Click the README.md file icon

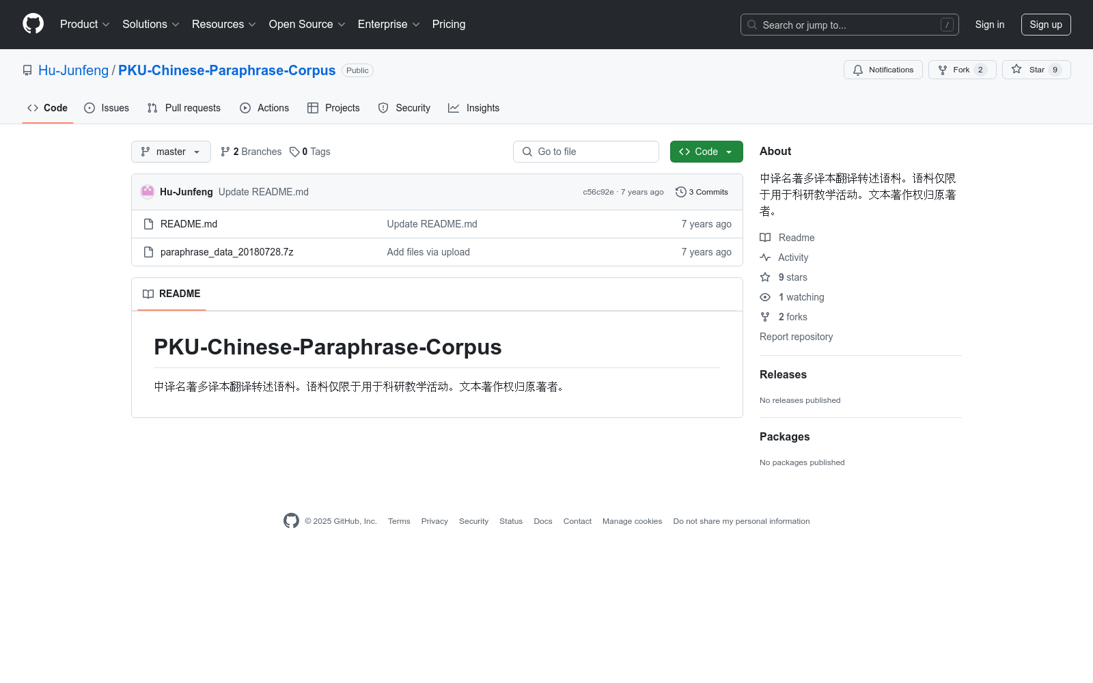coord(148,224)
